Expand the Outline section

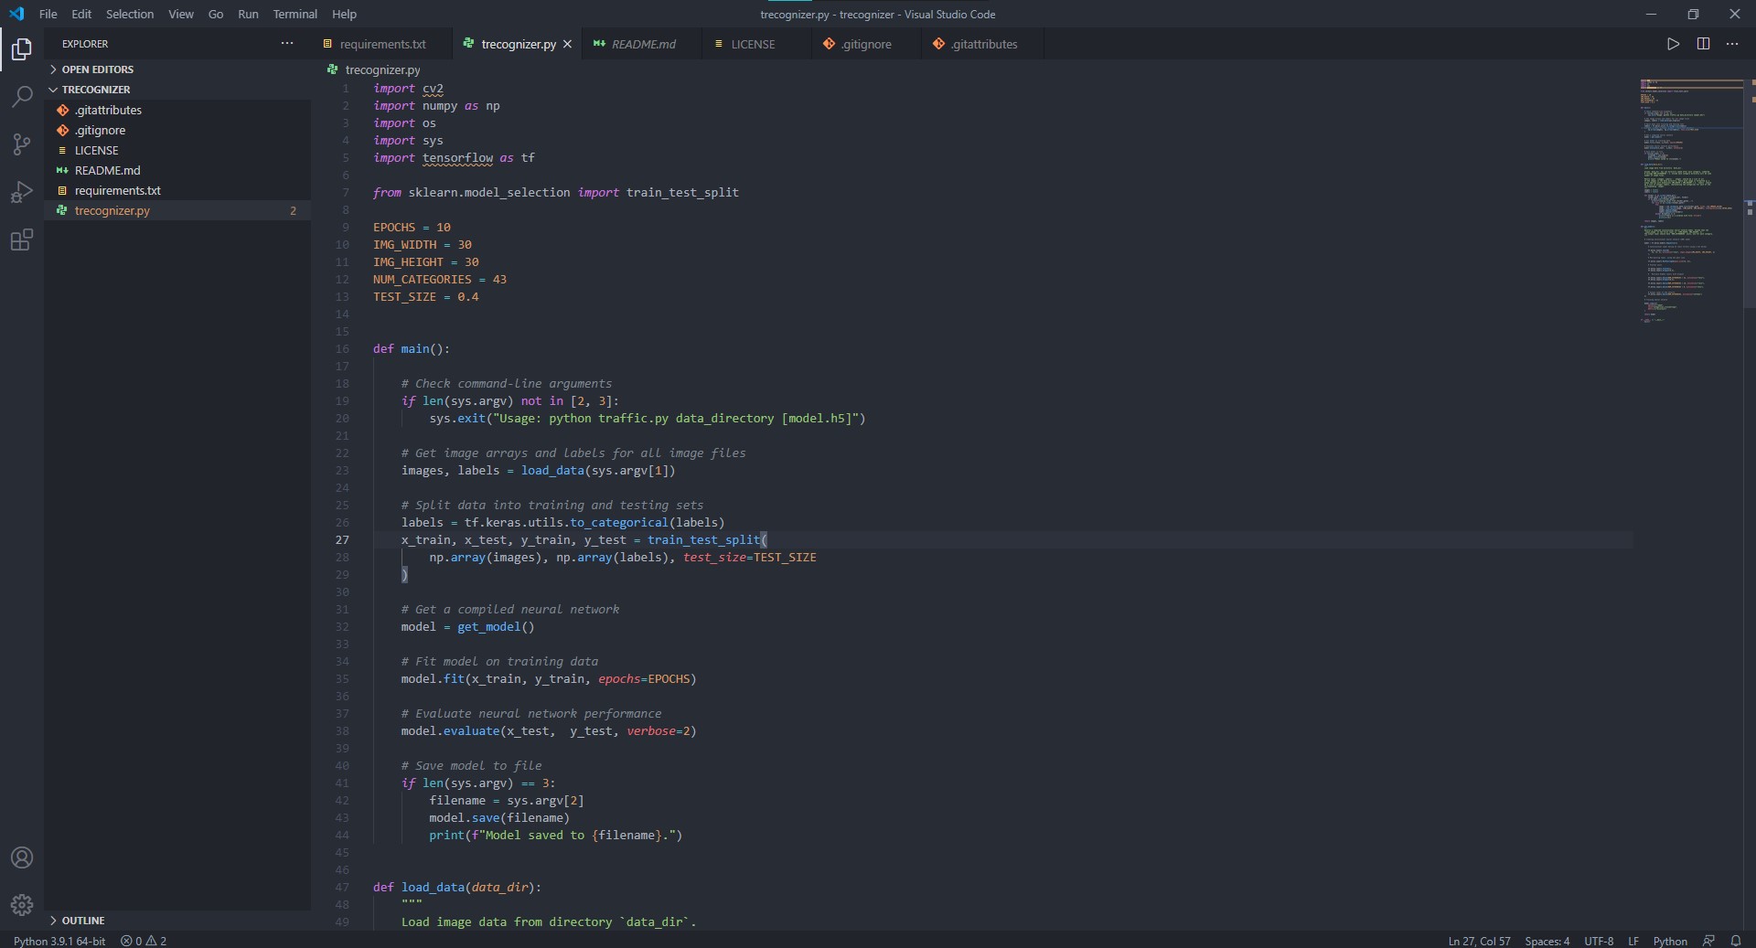(x=82, y=921)
